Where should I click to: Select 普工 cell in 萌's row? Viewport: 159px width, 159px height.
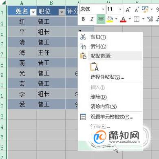[51, 63]
